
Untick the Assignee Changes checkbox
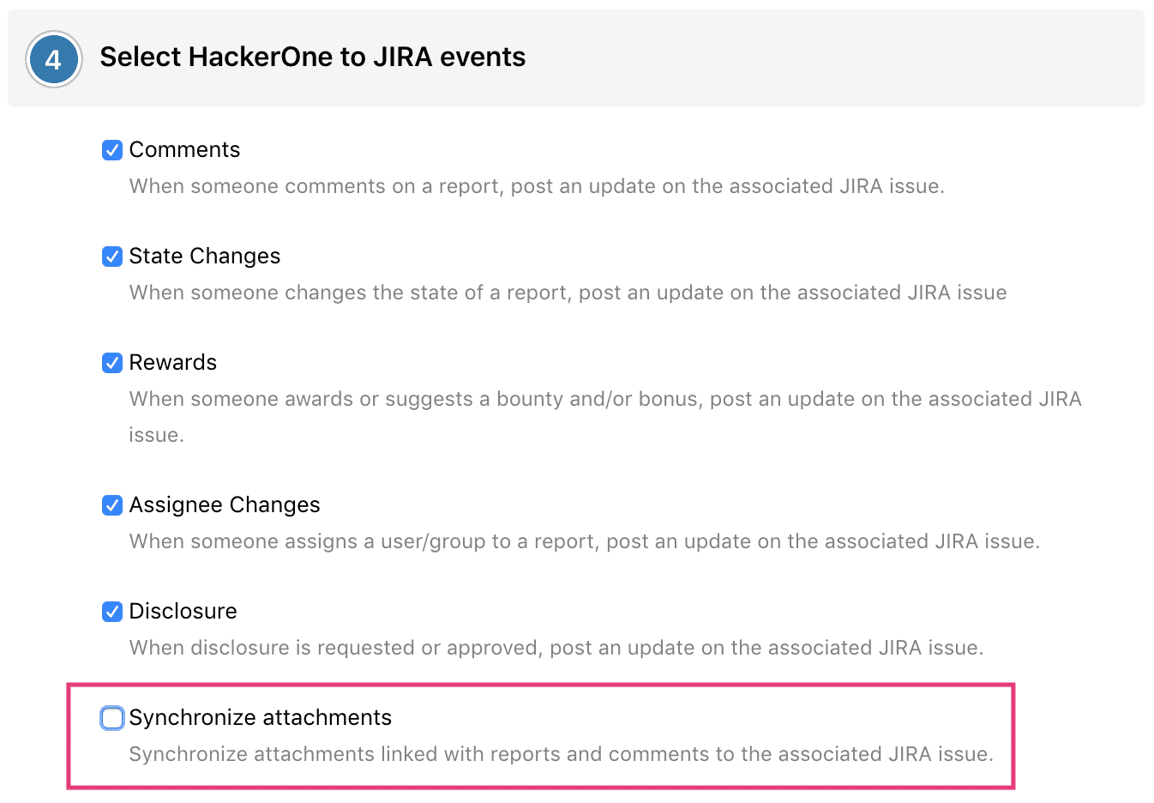point(112,505)
